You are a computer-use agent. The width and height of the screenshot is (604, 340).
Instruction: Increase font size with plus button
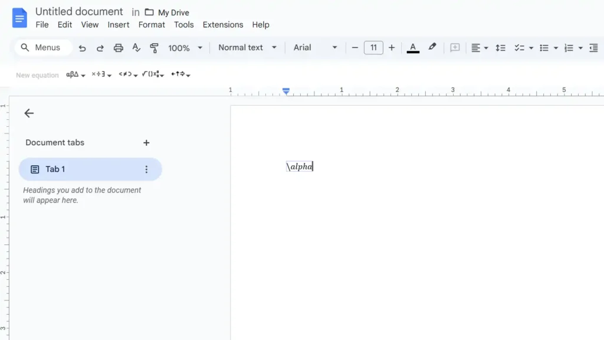tap(392, 48)
